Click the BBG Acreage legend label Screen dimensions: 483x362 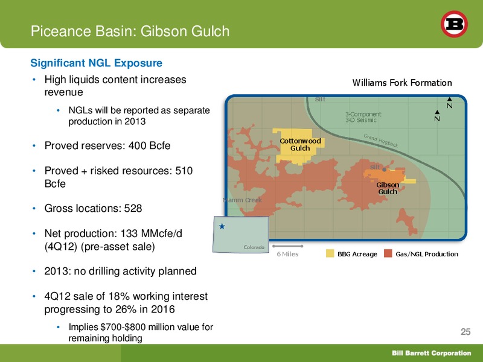click(x=357, y=254)
